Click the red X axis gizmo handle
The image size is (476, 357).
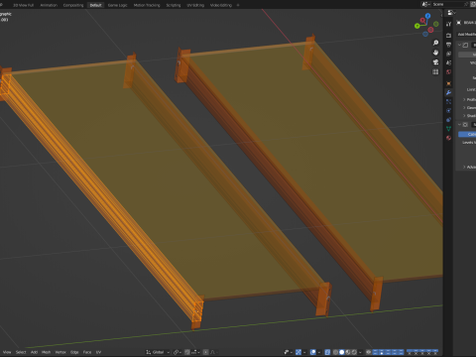(x=422, y=21)
